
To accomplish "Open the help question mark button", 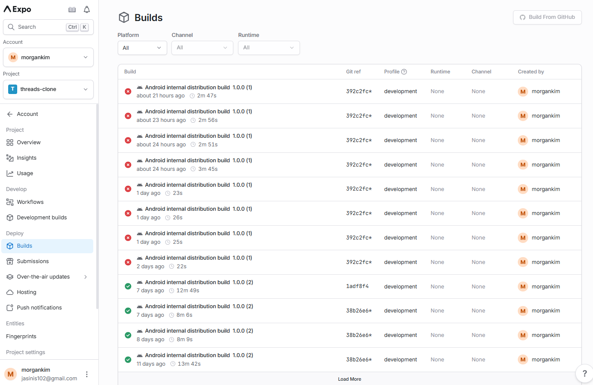I will 584,373.
